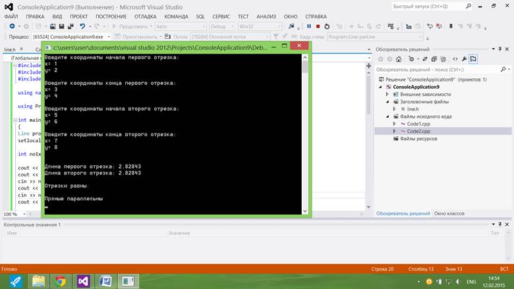
Task: Switch to the Окно классов tab
Action: pos(449,213)
